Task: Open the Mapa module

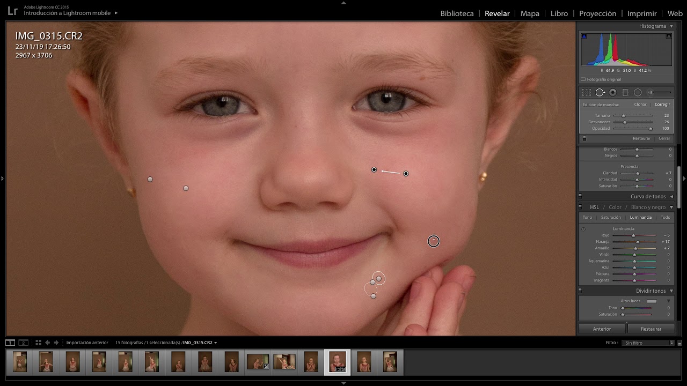Action: coord(530,13)
